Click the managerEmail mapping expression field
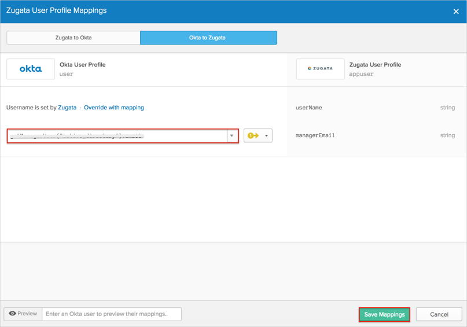 pyautogui.click(x=117, y=136)
